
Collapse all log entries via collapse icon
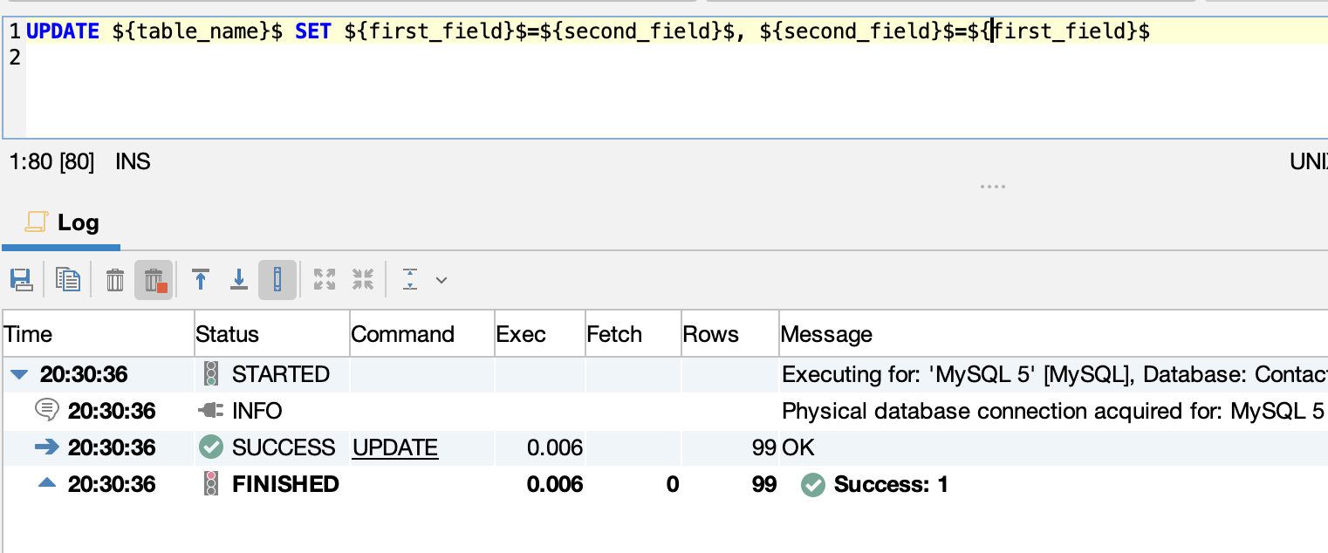363,279
